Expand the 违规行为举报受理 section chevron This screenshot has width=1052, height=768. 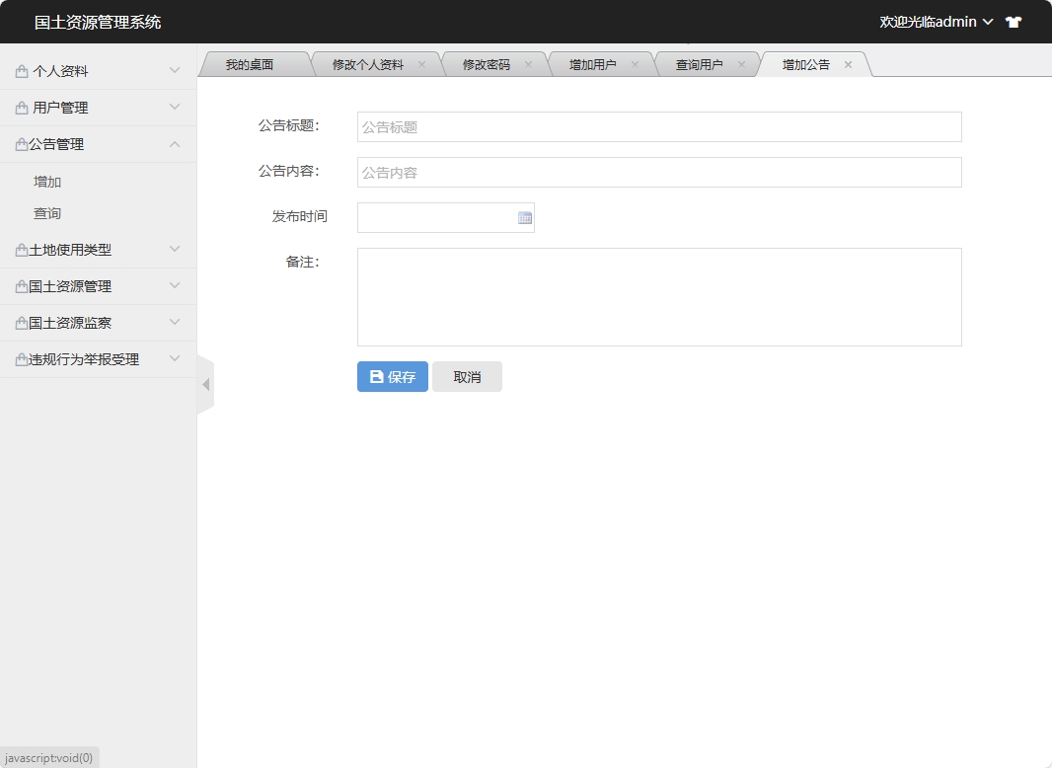pyautogui.click(x=175, y=358)
